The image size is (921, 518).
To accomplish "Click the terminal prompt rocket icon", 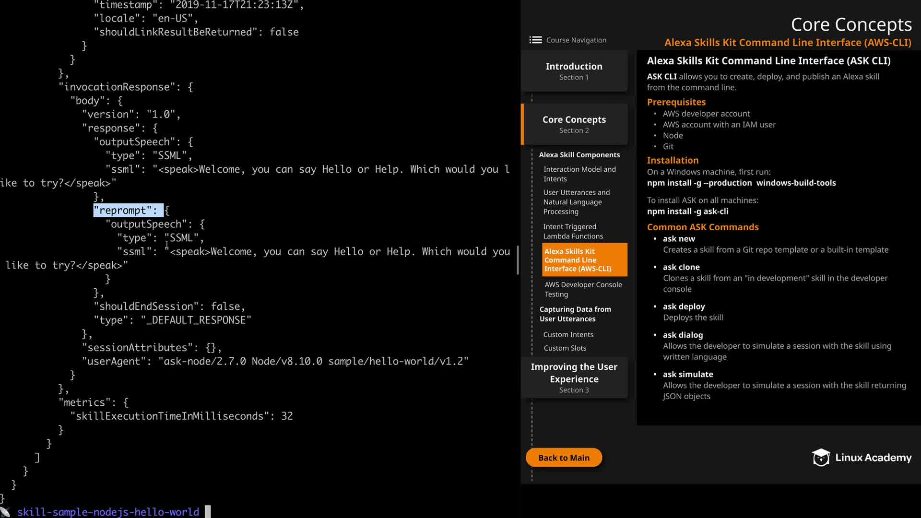I will click(5, 512).
